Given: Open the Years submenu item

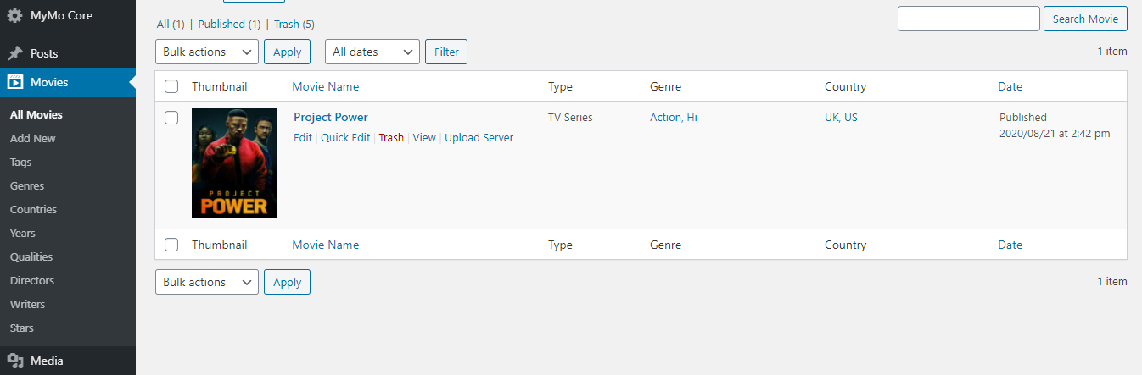Looking at the screenshot, I should (x=23, y=233).
